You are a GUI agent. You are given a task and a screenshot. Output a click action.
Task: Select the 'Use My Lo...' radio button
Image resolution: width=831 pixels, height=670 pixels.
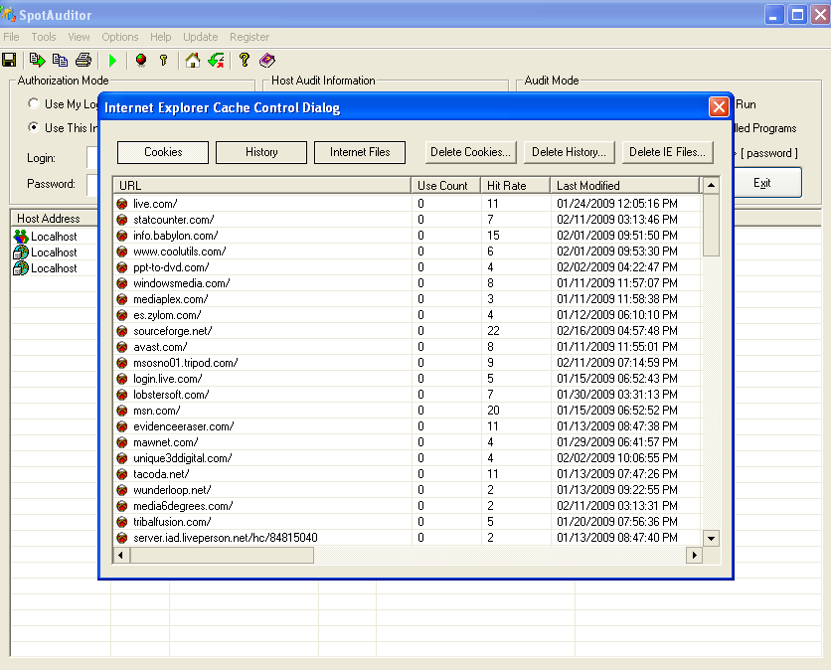pyautogui.click(x=34, y=104)
